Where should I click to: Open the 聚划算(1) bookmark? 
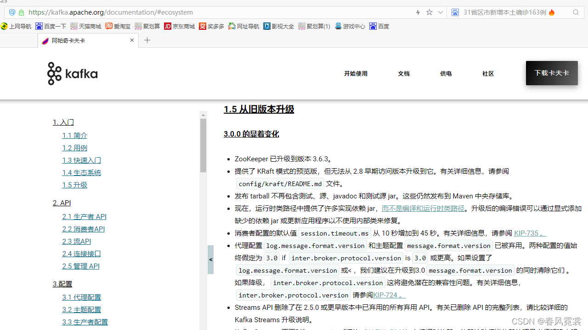pos(314,26)
